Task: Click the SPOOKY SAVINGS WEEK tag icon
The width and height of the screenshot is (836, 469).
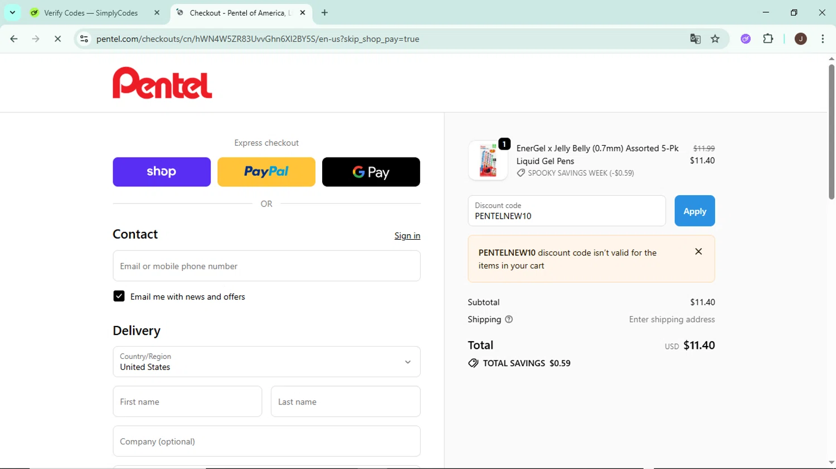Action: click(521, 173)
